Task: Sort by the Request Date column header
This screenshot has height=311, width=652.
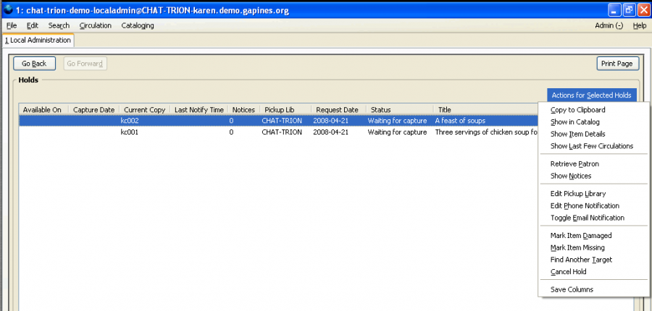Action: 337,110
